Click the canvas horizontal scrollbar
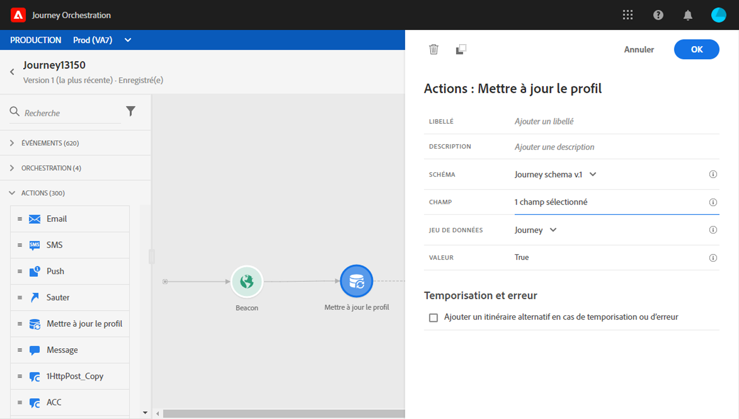Screen dimensions: 739x419 pos(284,413)
